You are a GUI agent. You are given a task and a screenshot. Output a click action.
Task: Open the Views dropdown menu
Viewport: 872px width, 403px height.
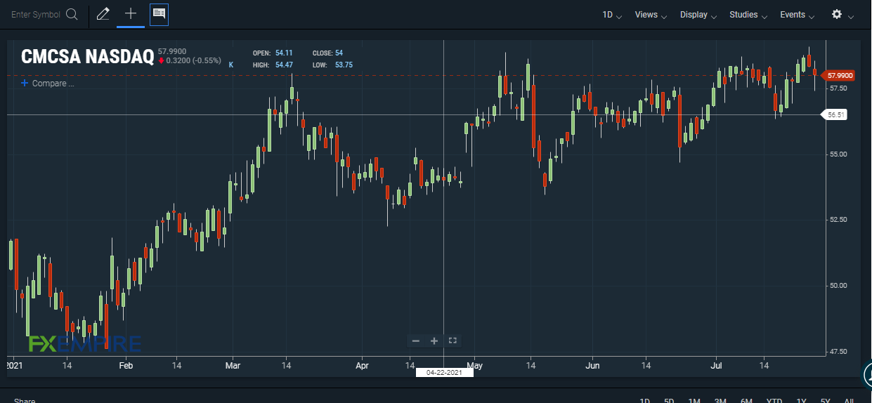coord(651,15)
